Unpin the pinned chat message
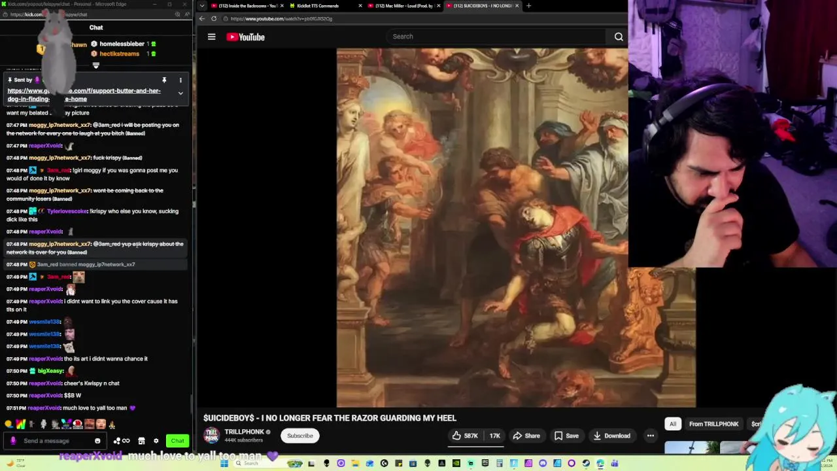837x471 pixels. pos(164,80)
